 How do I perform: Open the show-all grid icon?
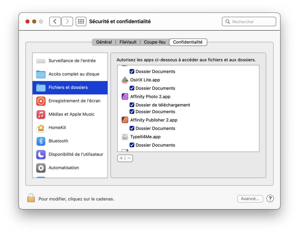click(81, 21)
